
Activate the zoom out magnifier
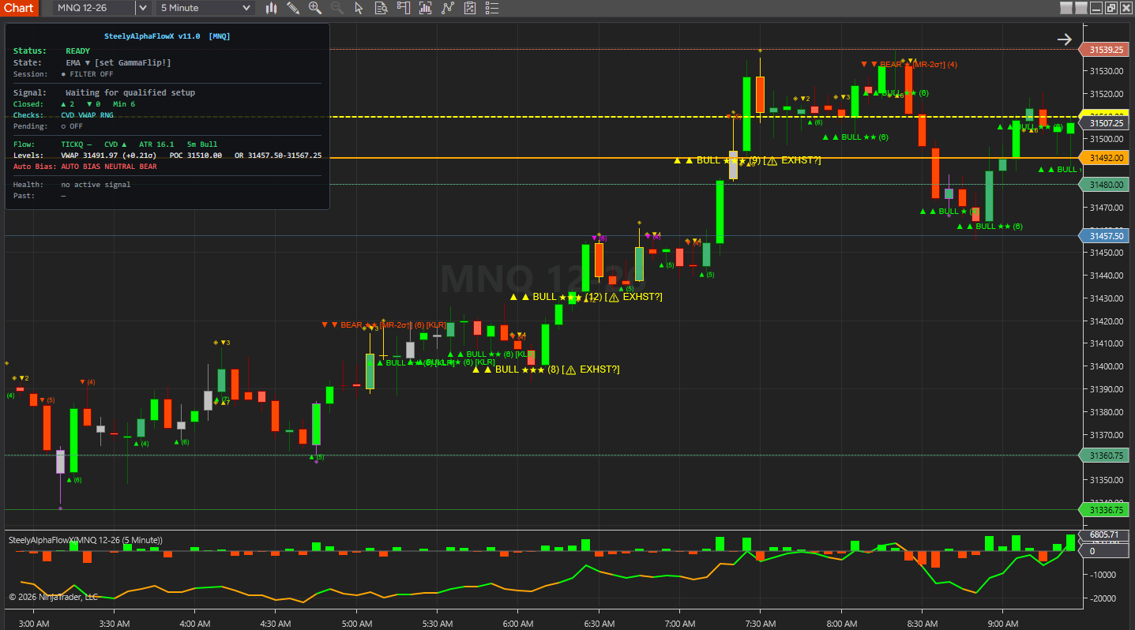[337, 8]
